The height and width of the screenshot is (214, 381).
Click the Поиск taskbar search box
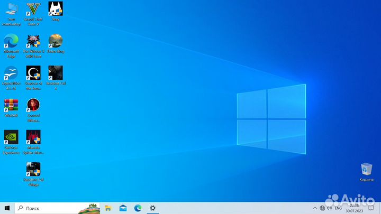tap(57, 208)
